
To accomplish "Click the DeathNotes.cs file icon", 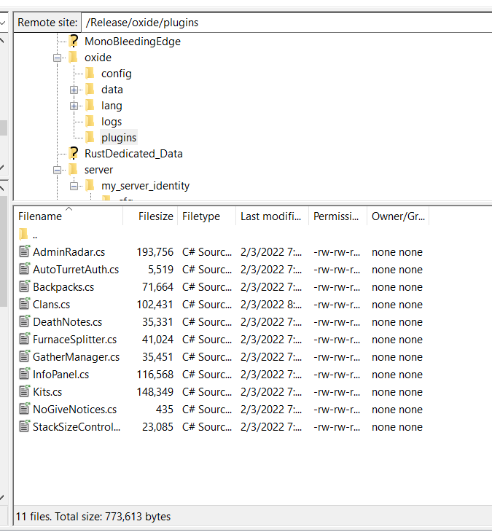I will (x=25, y=321).
